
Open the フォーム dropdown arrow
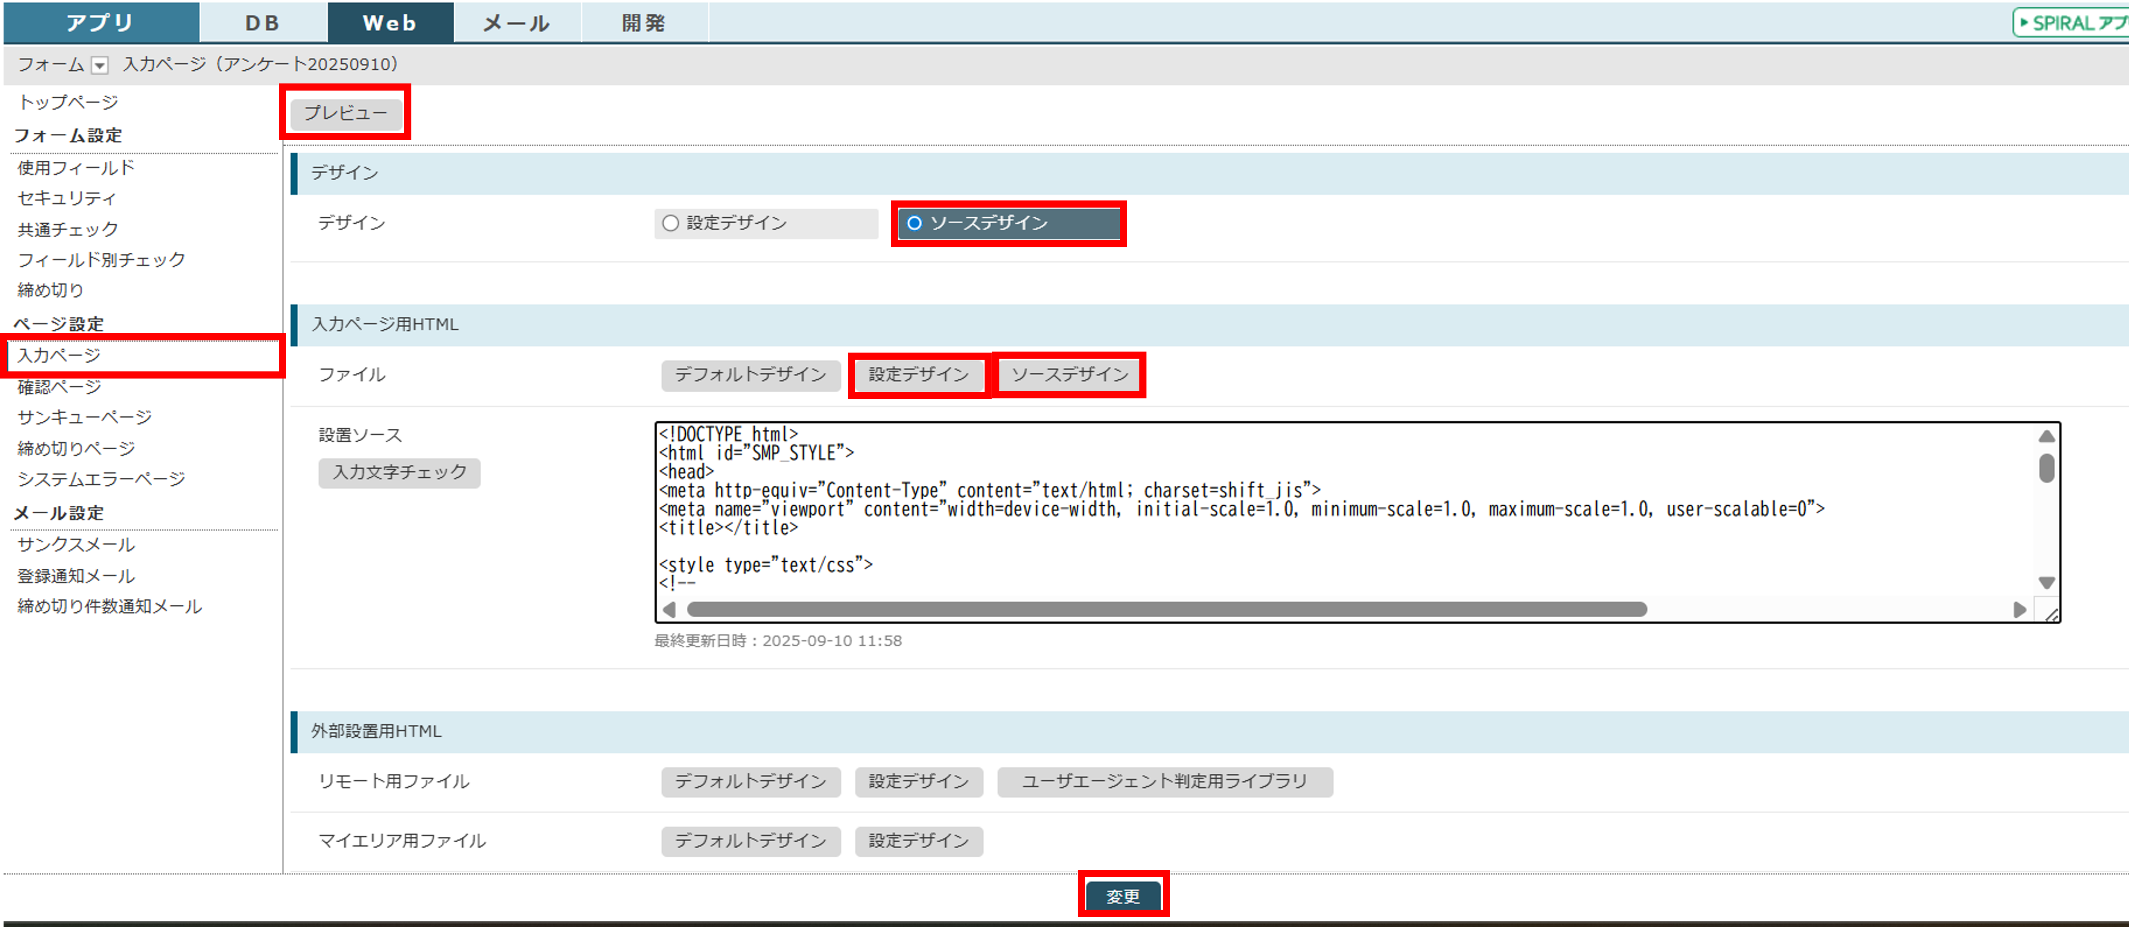pyautogui.click(x=99, y=65)
